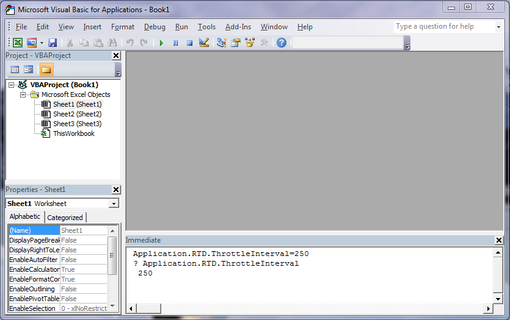The height and width of the screenshot is (320, 510).
Task: Open the Format menu
Action: (123, 27)
